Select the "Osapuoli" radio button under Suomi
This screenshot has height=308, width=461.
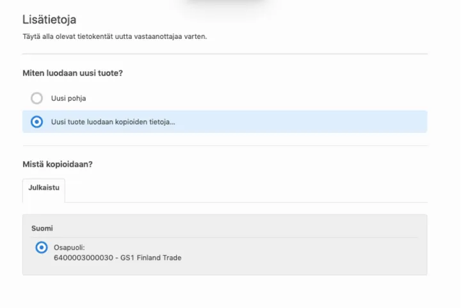click(x=42, y=247)
